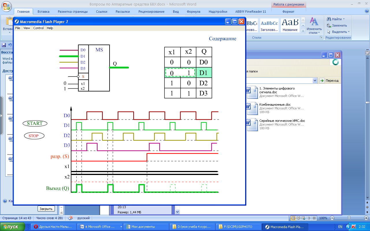Expand the Explorer details pane chevron

click(177, 212)
